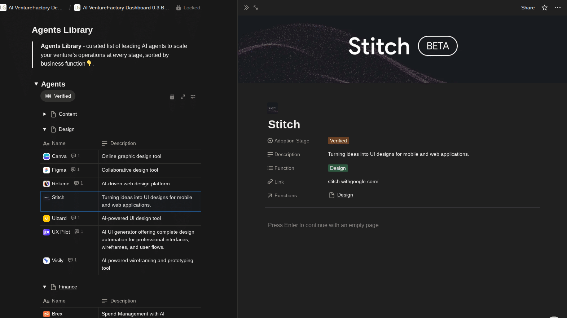
Task: Click the Brex logo icon
Action: pos(47,314)
